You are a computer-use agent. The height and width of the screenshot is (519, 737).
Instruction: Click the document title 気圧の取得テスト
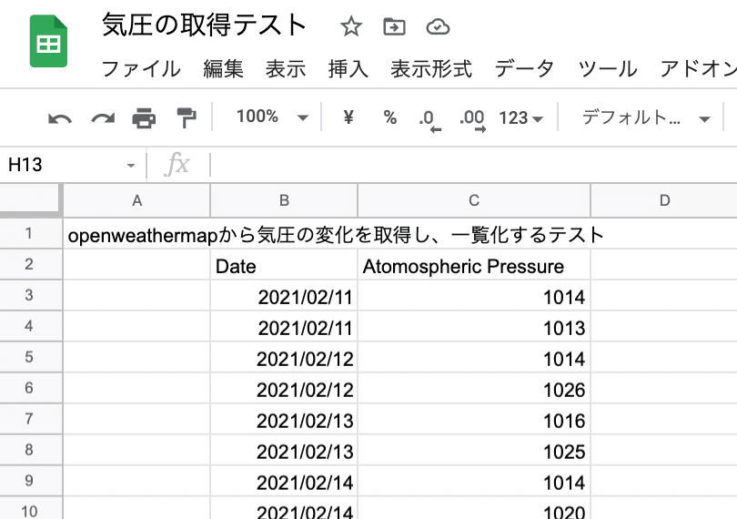[x=205, y=25]
